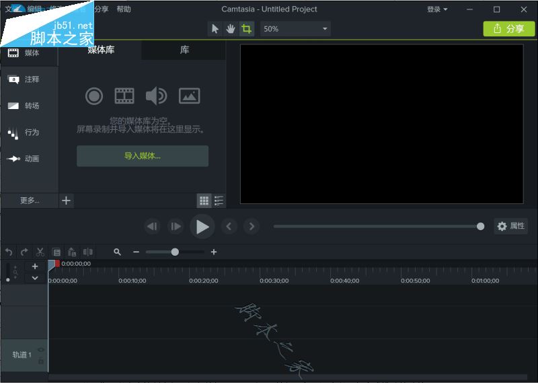The height and width of the screenshot is (383, 538).
Task: Redo the last action
Action: pyautogui.click(x=24, y=252)
